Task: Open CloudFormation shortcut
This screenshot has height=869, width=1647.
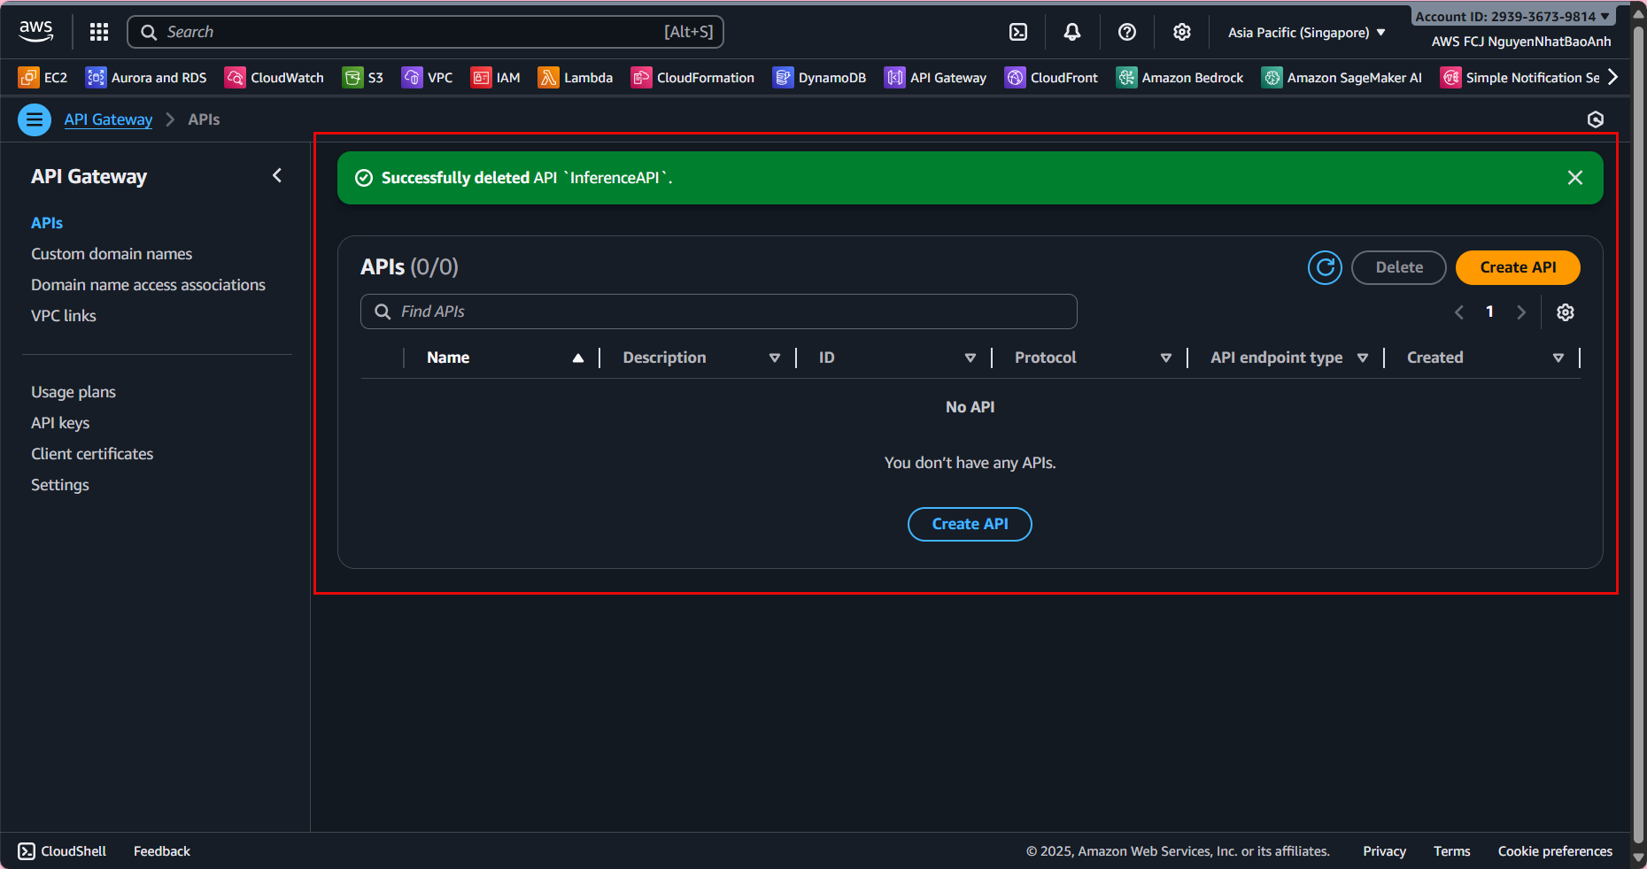Action: coord(692,78)
